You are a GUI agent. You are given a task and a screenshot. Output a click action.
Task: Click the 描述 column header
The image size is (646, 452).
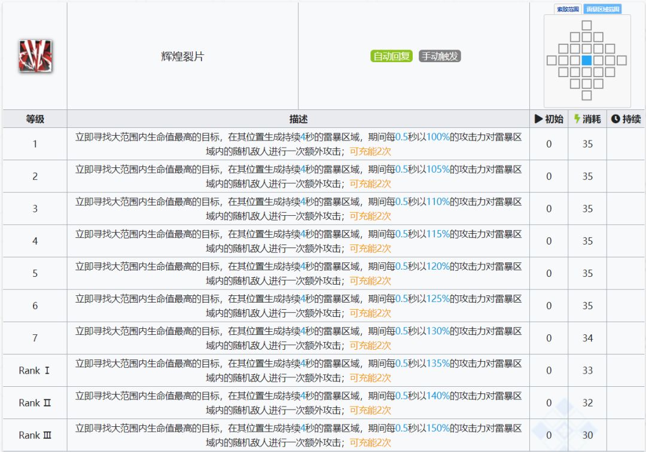[x=298, y=119]
